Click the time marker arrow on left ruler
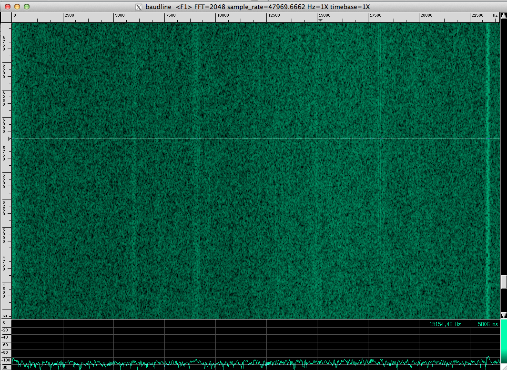The image size is (507, 370). click(x=10, y=139)
